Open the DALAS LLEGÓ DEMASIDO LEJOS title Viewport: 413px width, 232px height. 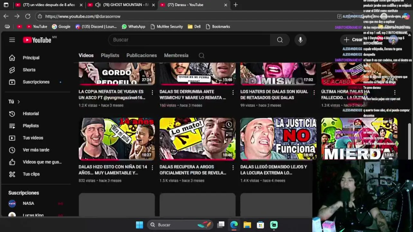274,170
